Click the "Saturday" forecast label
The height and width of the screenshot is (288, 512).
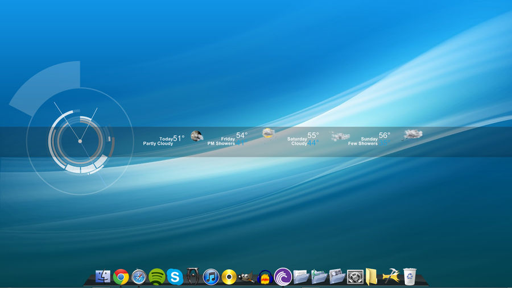tap(297, 139)
